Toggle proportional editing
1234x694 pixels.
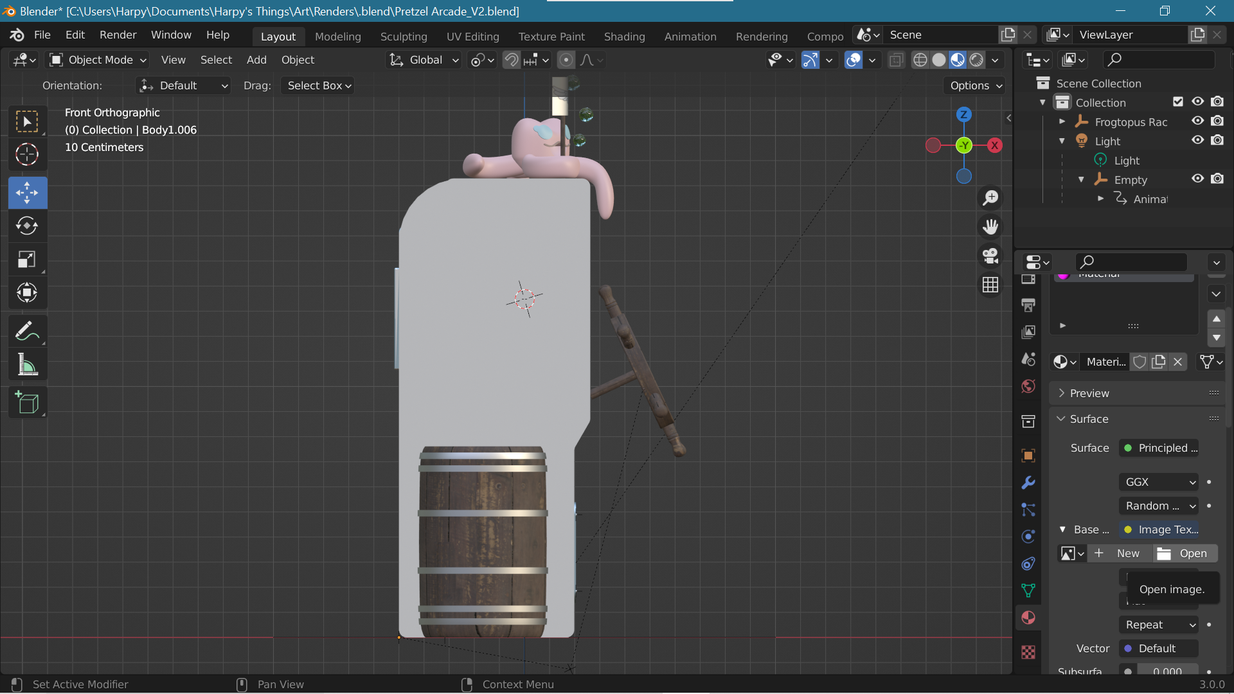pos(566,60)
